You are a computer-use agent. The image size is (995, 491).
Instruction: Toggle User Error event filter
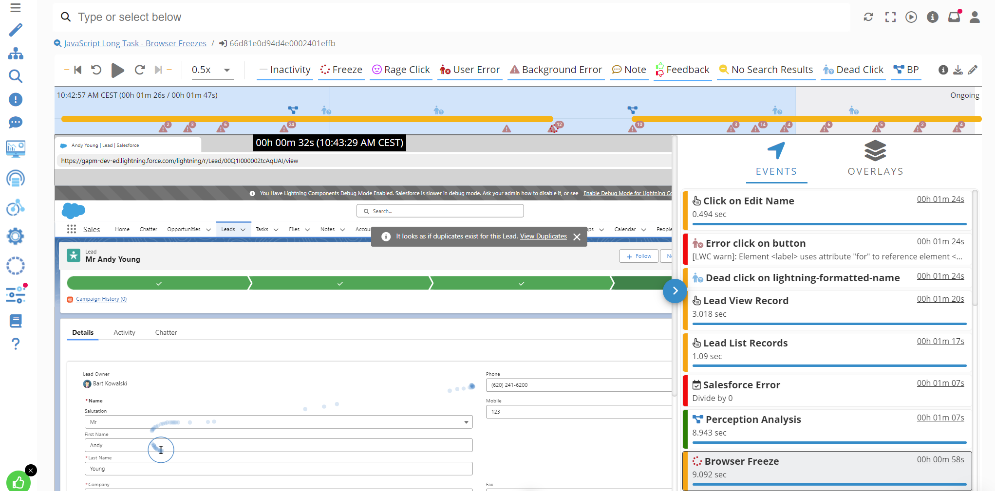[469, 70]
